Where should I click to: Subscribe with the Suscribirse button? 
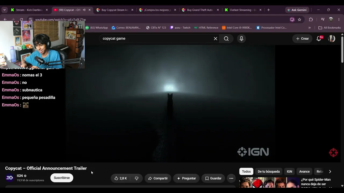(x=62, y=178)
